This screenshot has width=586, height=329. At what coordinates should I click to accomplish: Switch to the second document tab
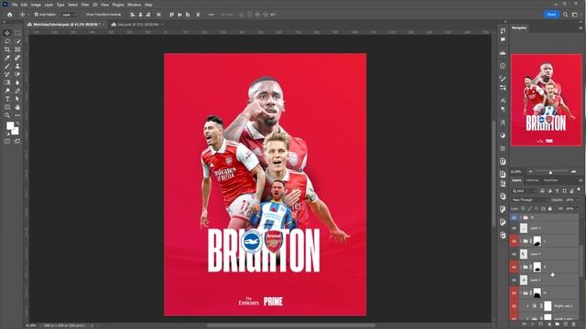click(x=136, y=25)
